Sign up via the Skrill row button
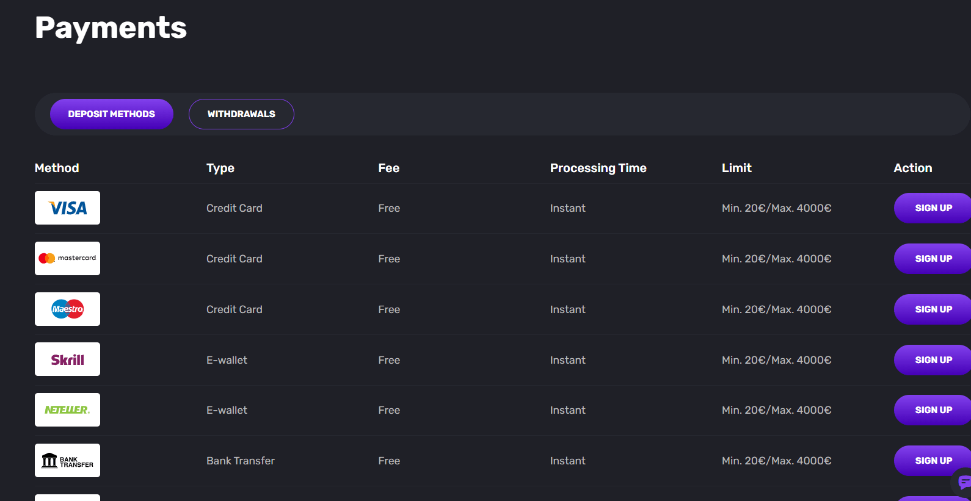Screen dimensions: 971x501 [x=933, y=360]
